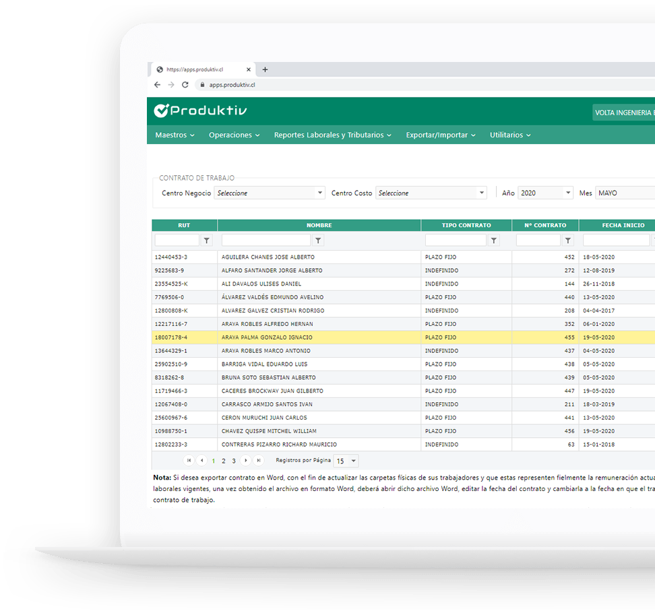Sort by Nº CONTRATO column header
This screenshot has width=655, height=615.
click(545, 225)
